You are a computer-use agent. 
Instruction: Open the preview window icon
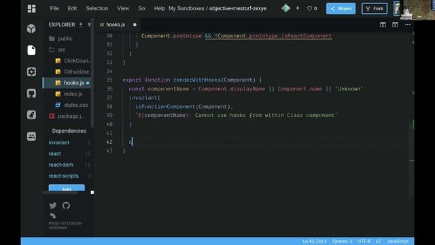point(395,24)
